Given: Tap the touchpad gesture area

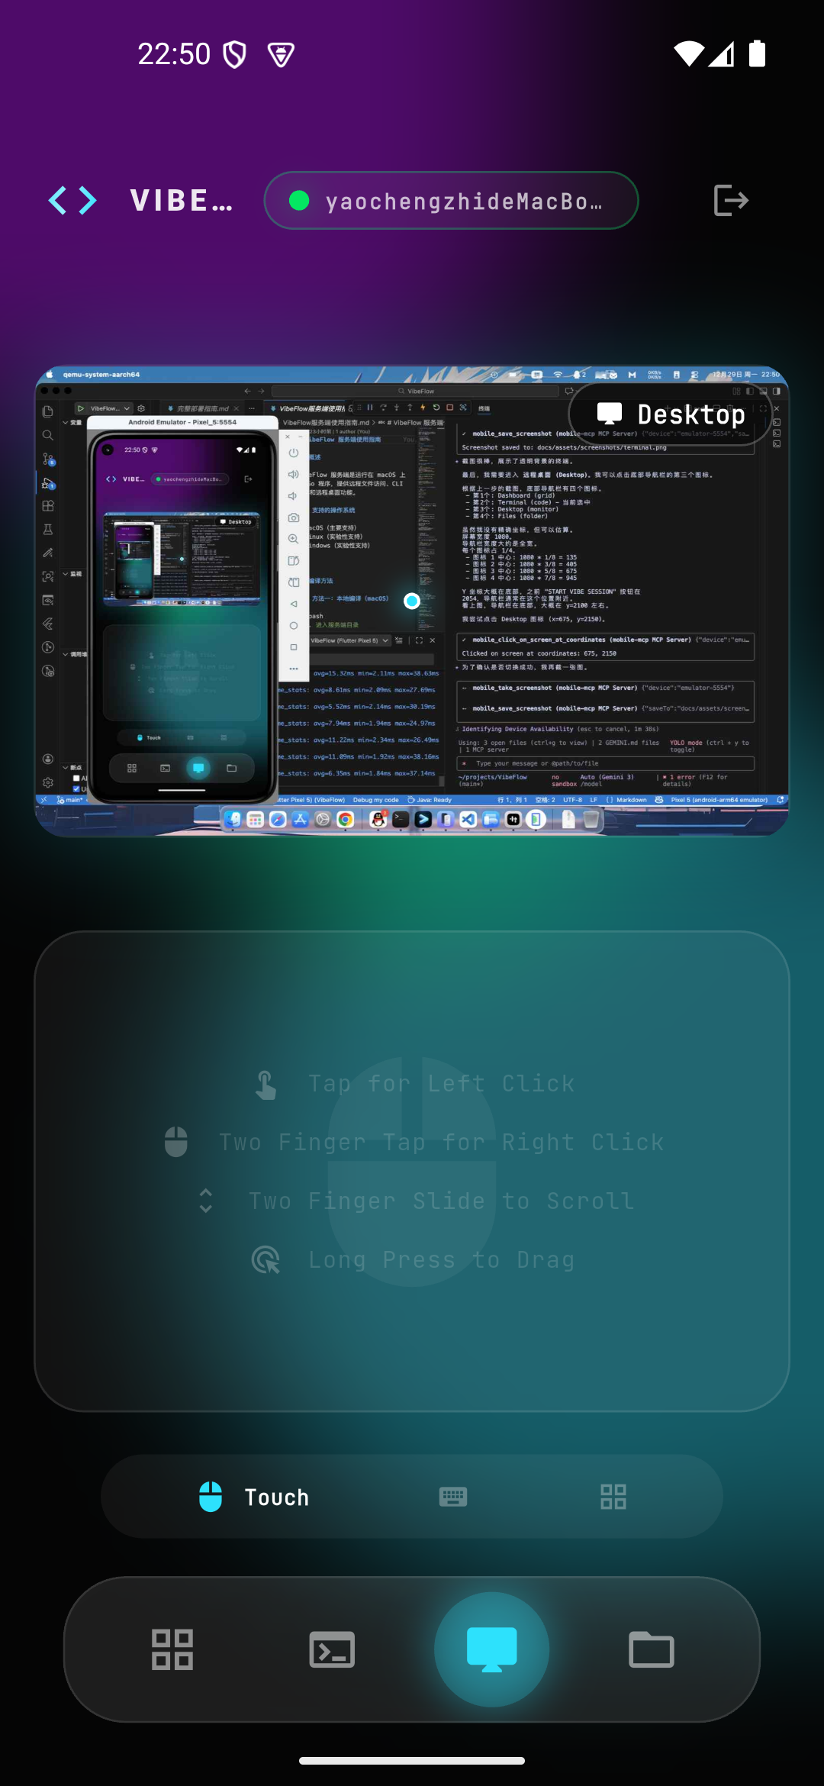Looking at the screenshot, I should (x=412, y=1172).
